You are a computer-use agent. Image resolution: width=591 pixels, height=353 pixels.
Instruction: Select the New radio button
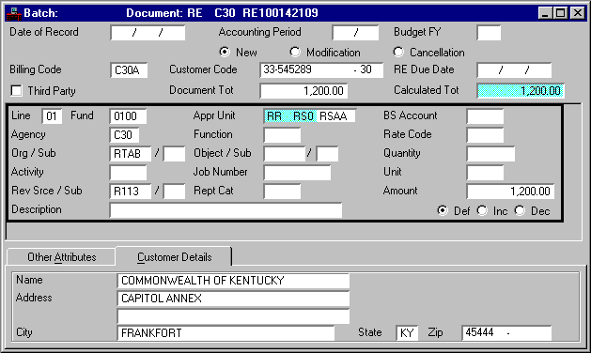(x=225, y=52)
